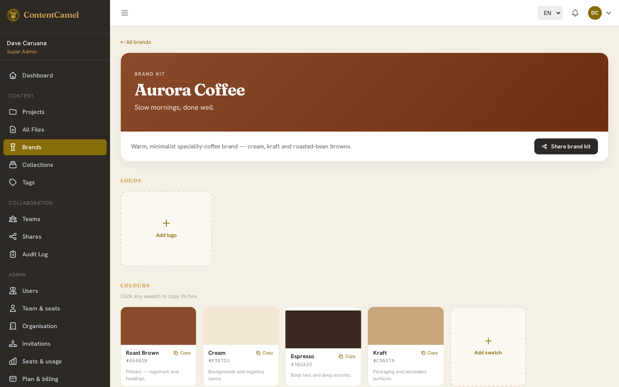Click the All Files document icon

click(x=13, y=129)
